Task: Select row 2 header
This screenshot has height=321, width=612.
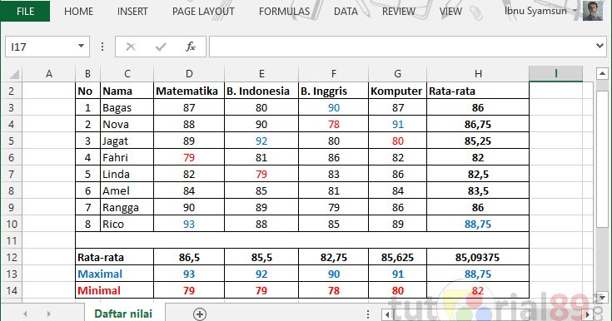Action: click(x=12, y=91)
